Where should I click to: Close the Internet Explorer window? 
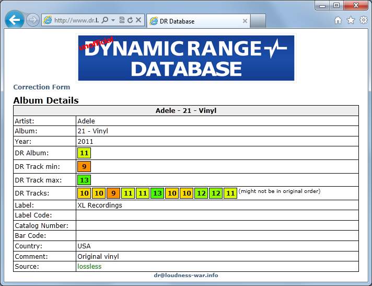pos(356,5)
